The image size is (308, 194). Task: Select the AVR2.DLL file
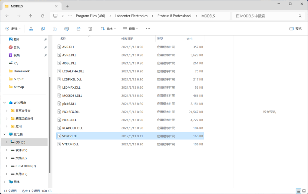[130, 55]
